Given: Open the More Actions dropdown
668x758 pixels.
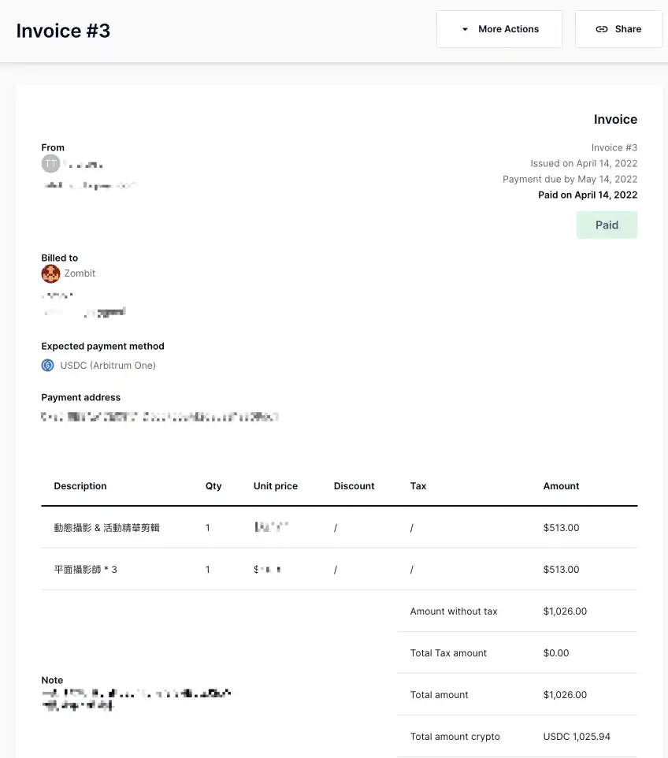Looking at the screenshot, I should 499,29.
